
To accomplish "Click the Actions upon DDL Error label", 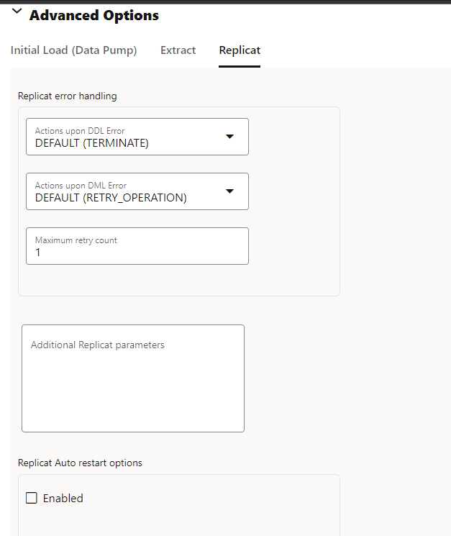I will tap(80, 131).
